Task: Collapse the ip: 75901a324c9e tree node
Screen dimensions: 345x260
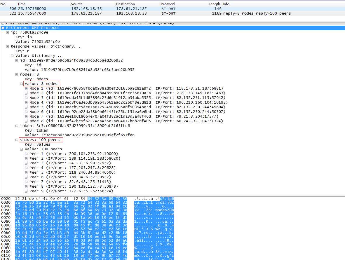Action: point(7,32)
